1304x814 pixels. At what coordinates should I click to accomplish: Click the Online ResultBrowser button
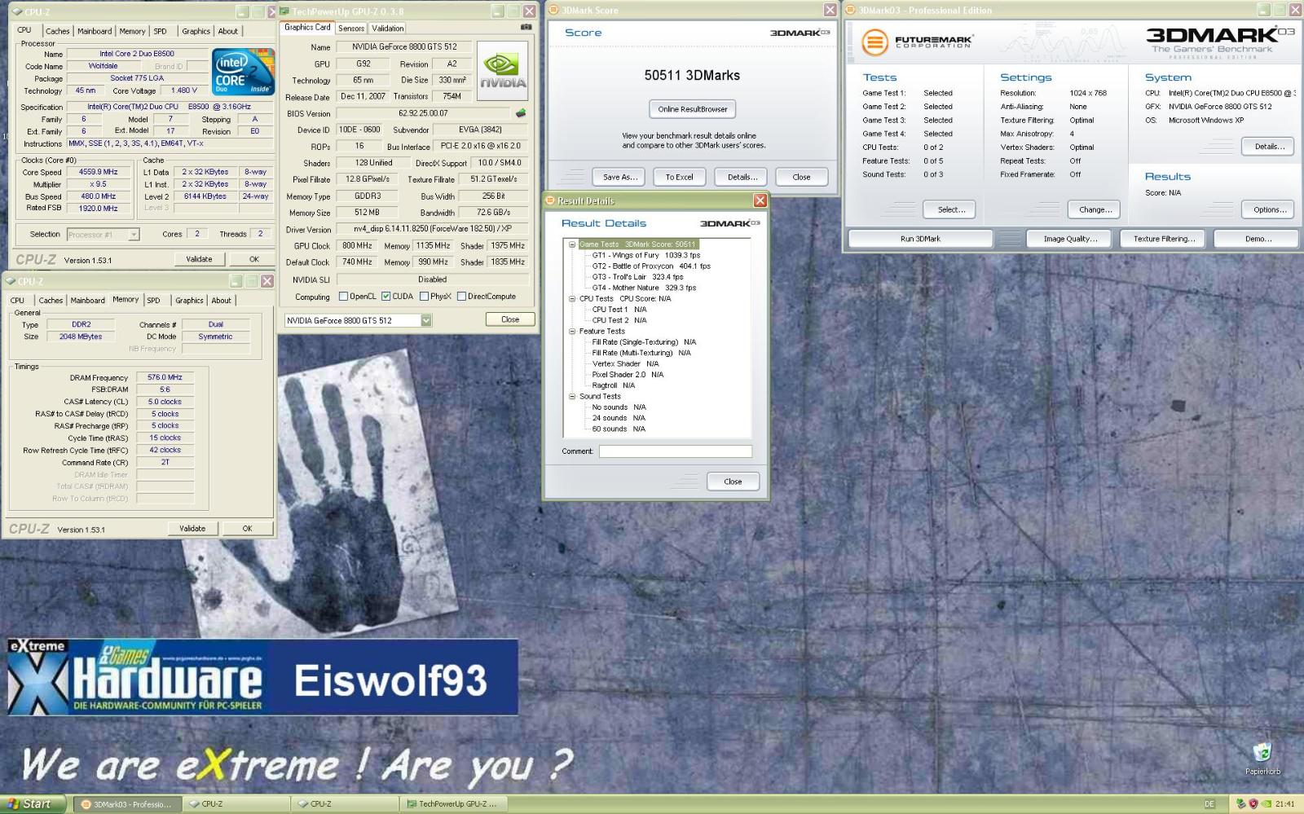click(x=693, y=109)
